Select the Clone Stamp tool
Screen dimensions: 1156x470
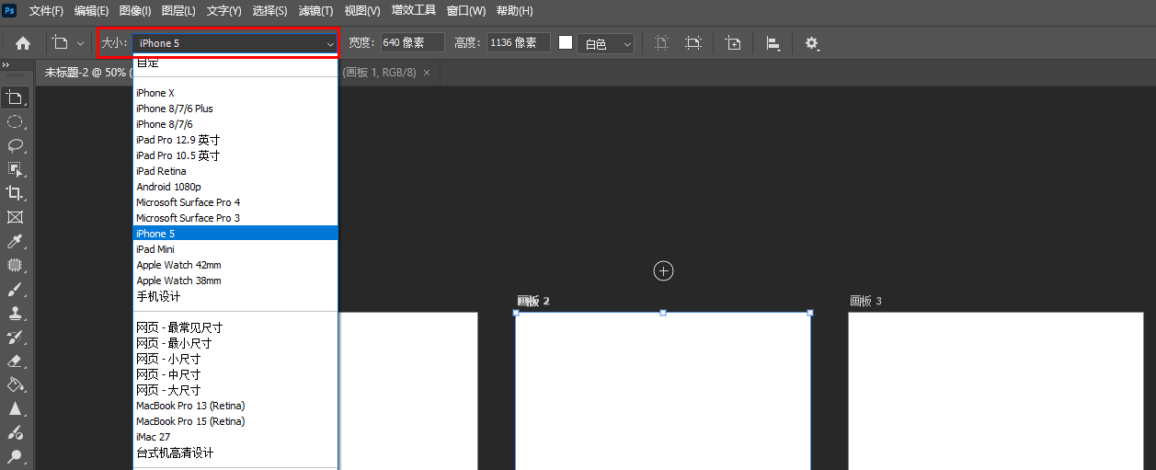[x=15, y=313]
